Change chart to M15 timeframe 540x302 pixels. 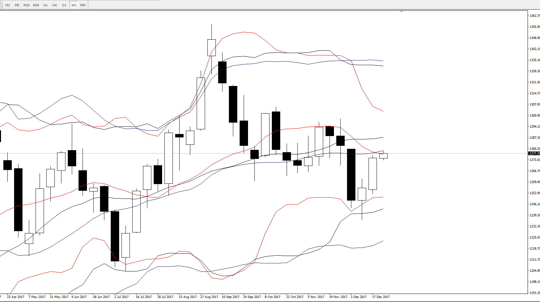tap(27, 5)
